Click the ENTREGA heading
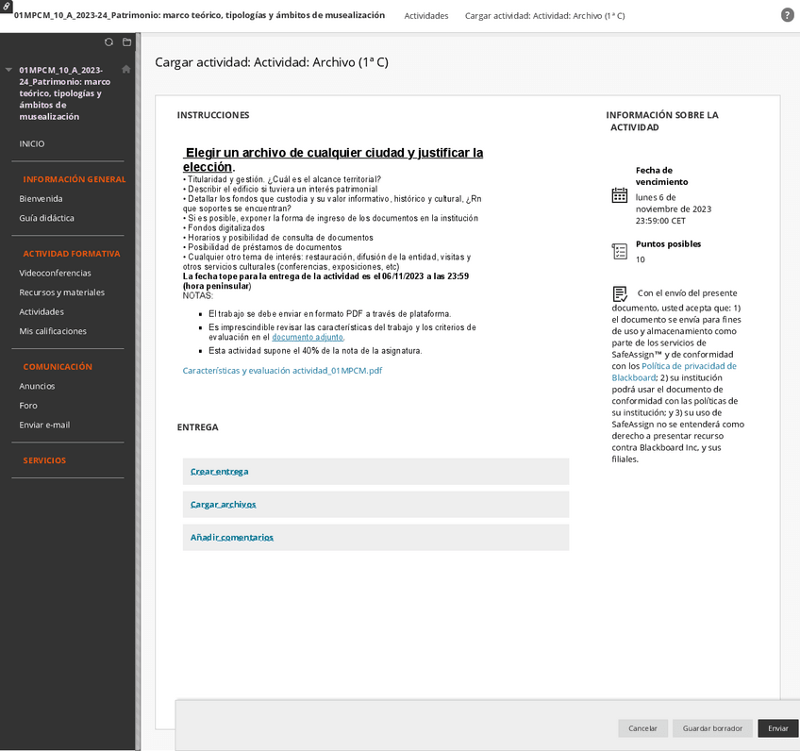 [197, 427]
